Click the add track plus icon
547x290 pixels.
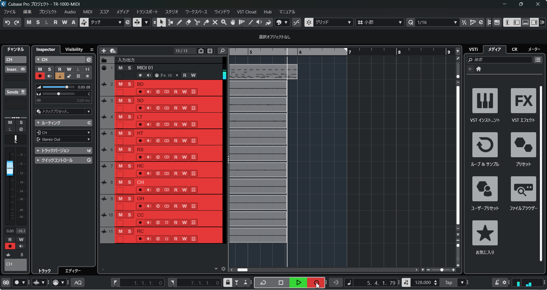pyautogui.click(x=104, y=51)
